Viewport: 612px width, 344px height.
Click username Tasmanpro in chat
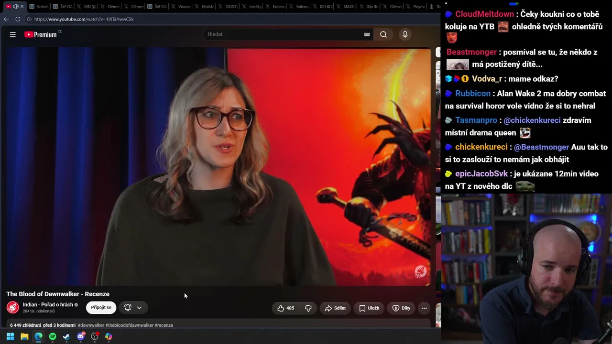point(476,120)
